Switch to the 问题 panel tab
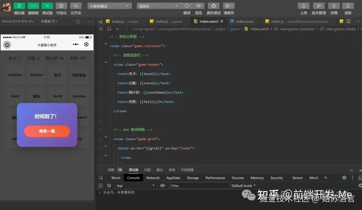The image size is (362, 210). click(x=147, y=170)
